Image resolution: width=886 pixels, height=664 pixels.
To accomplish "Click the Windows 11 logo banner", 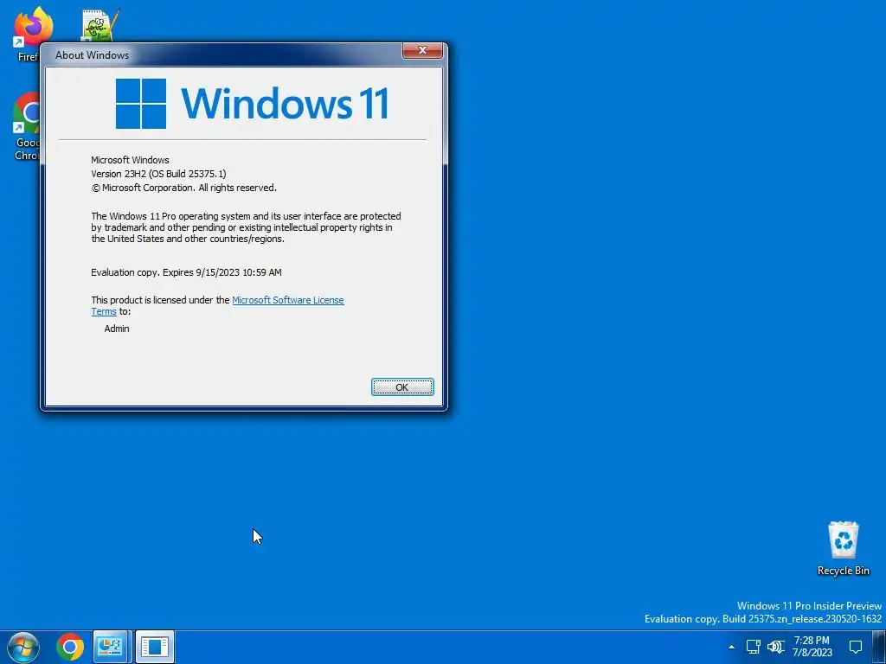I will pos(252,104).
